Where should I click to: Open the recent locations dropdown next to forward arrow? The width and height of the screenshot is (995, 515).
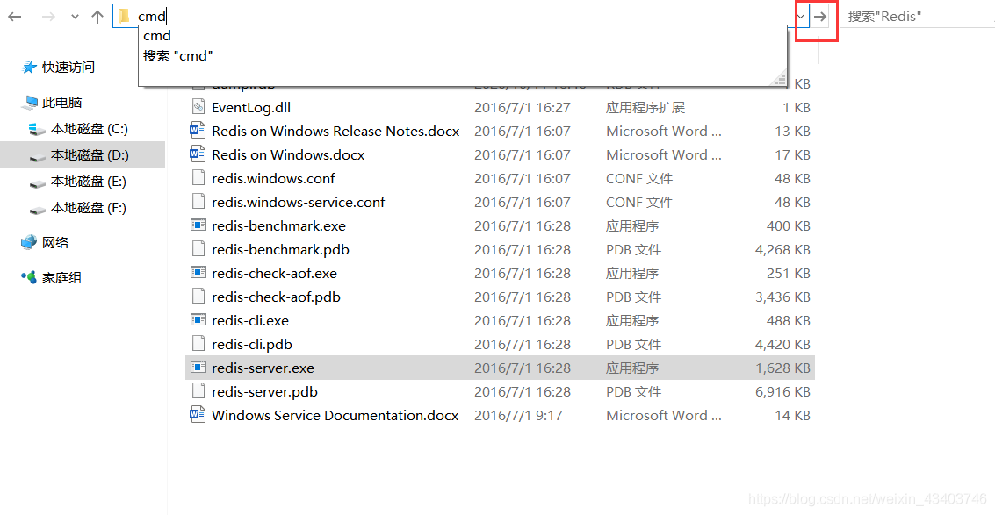(x=75, y=16)
